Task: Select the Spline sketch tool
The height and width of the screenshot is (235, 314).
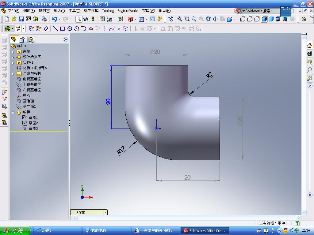Action: pyautogui.click(x=112, y=29)
